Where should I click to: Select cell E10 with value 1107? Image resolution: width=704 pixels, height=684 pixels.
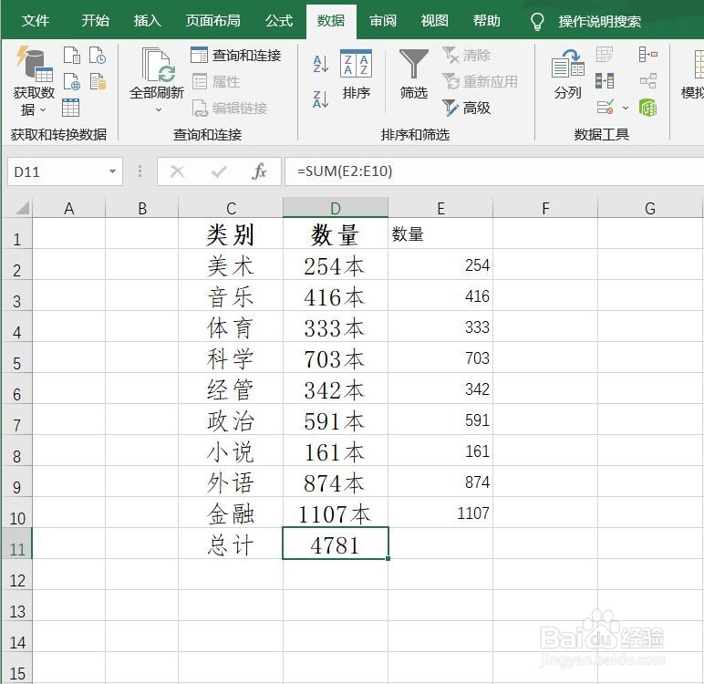[440, 513]
